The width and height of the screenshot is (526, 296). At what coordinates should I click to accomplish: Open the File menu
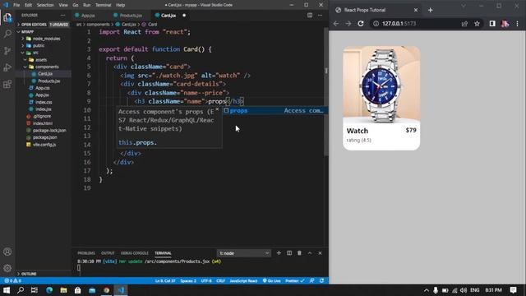click(16, 5)
